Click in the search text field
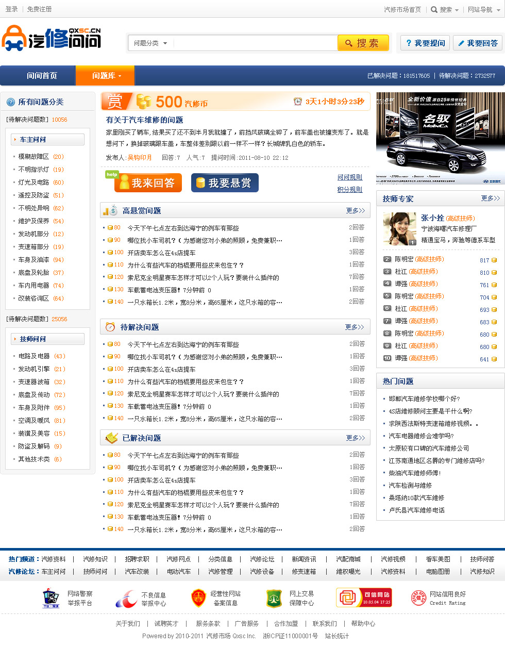This screenshot has height=648, width=505. click(255, 43)
